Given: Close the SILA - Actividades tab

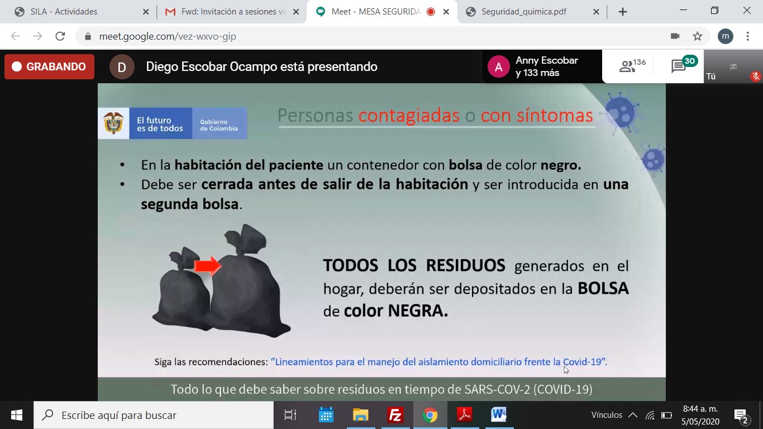Looking at the screenshot, I should point(146,12).
